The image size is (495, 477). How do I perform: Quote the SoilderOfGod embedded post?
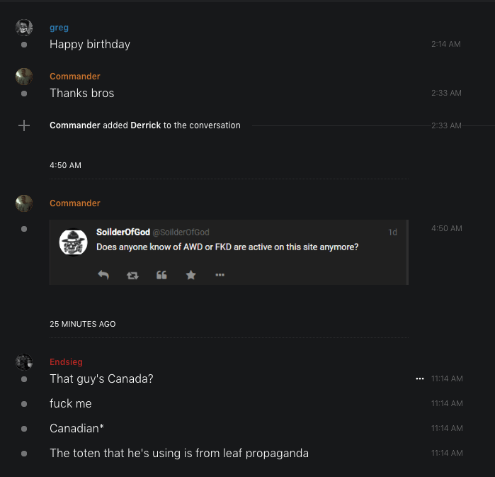tap(161, 275)
